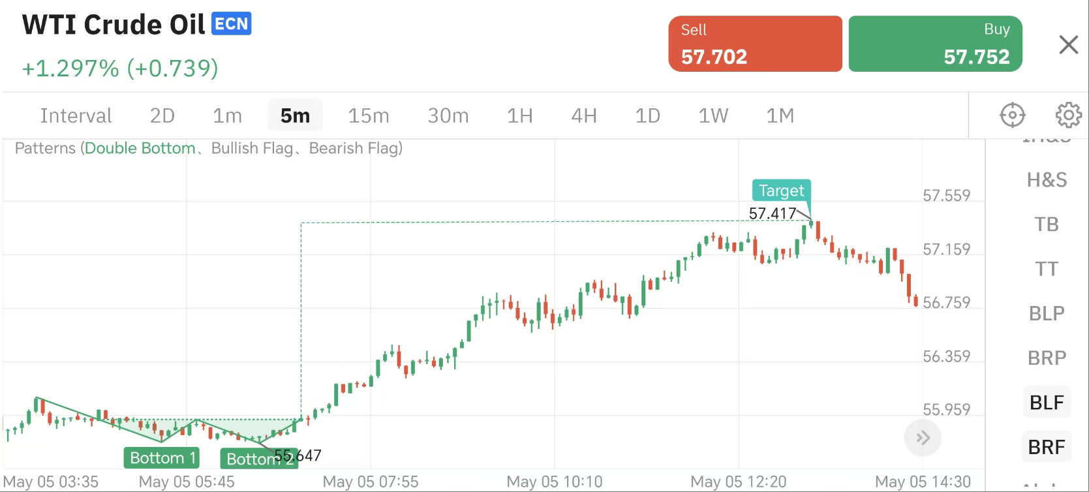
Task: Click the crosshair target icon
Action: click(1012, 115)
